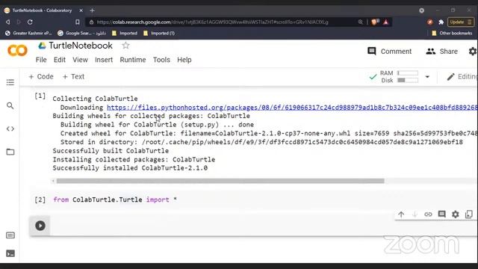Move the cell up with arrow icon
Screen dimensions: 478x269
[x=401, y=214]
